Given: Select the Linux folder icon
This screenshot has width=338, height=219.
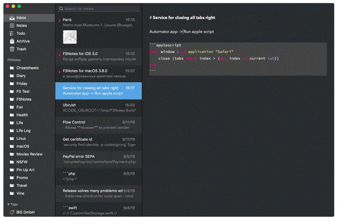Looking at the screenshot, I should (x=12, y=138).
